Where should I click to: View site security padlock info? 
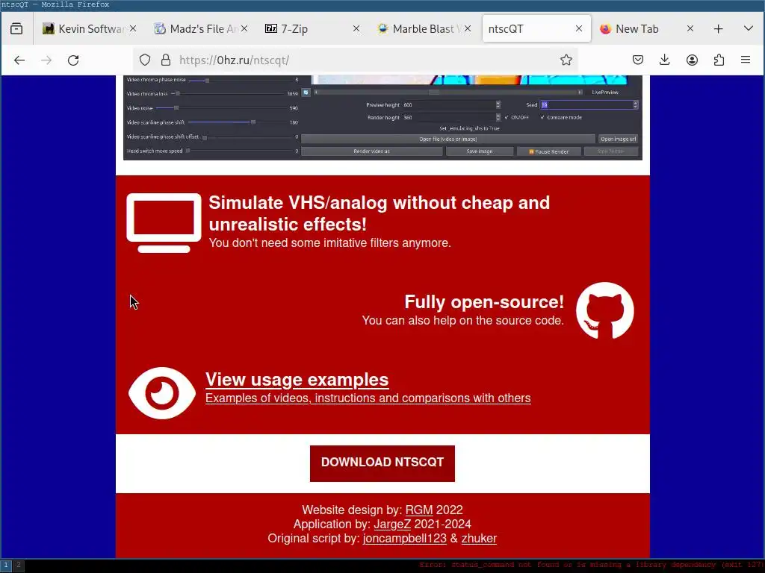[x=166, y=60]
